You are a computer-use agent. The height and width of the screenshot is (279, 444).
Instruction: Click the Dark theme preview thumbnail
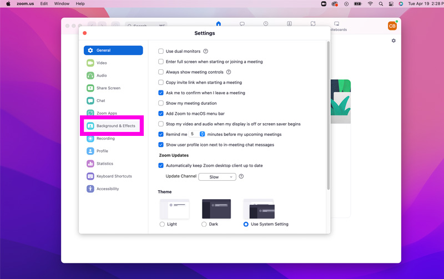pyautogui.click(x=216, y=209)
